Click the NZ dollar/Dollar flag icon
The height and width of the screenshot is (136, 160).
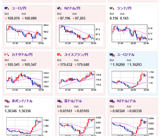tap(112, 101)
